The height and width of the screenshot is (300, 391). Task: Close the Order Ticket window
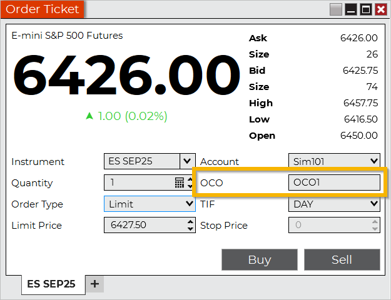click(x=380, y=9)
